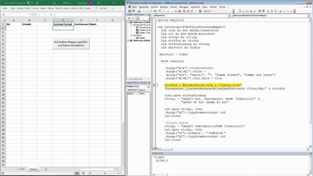Open Excel comments icon

(x=120, y=8)
